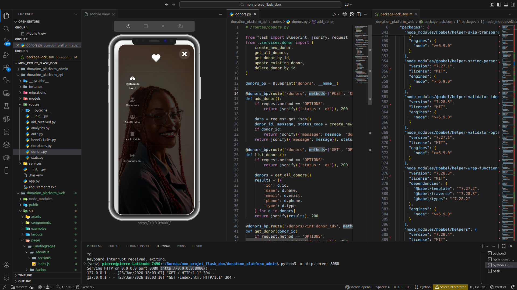Screen dimensions: 517x290
Task: Open Source Control view with 310 badge
Action: (x=6, y=41)
